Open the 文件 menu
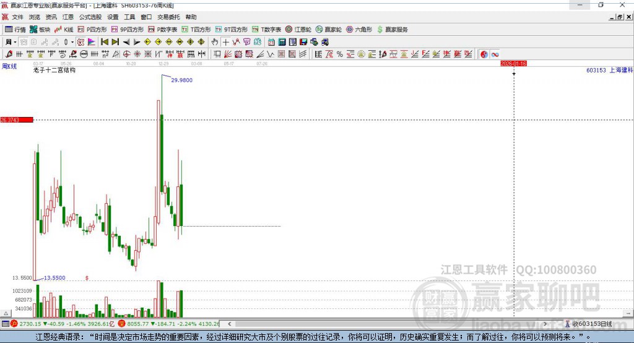This screenshot has width=634, height=343. click(x=17, y=17)
